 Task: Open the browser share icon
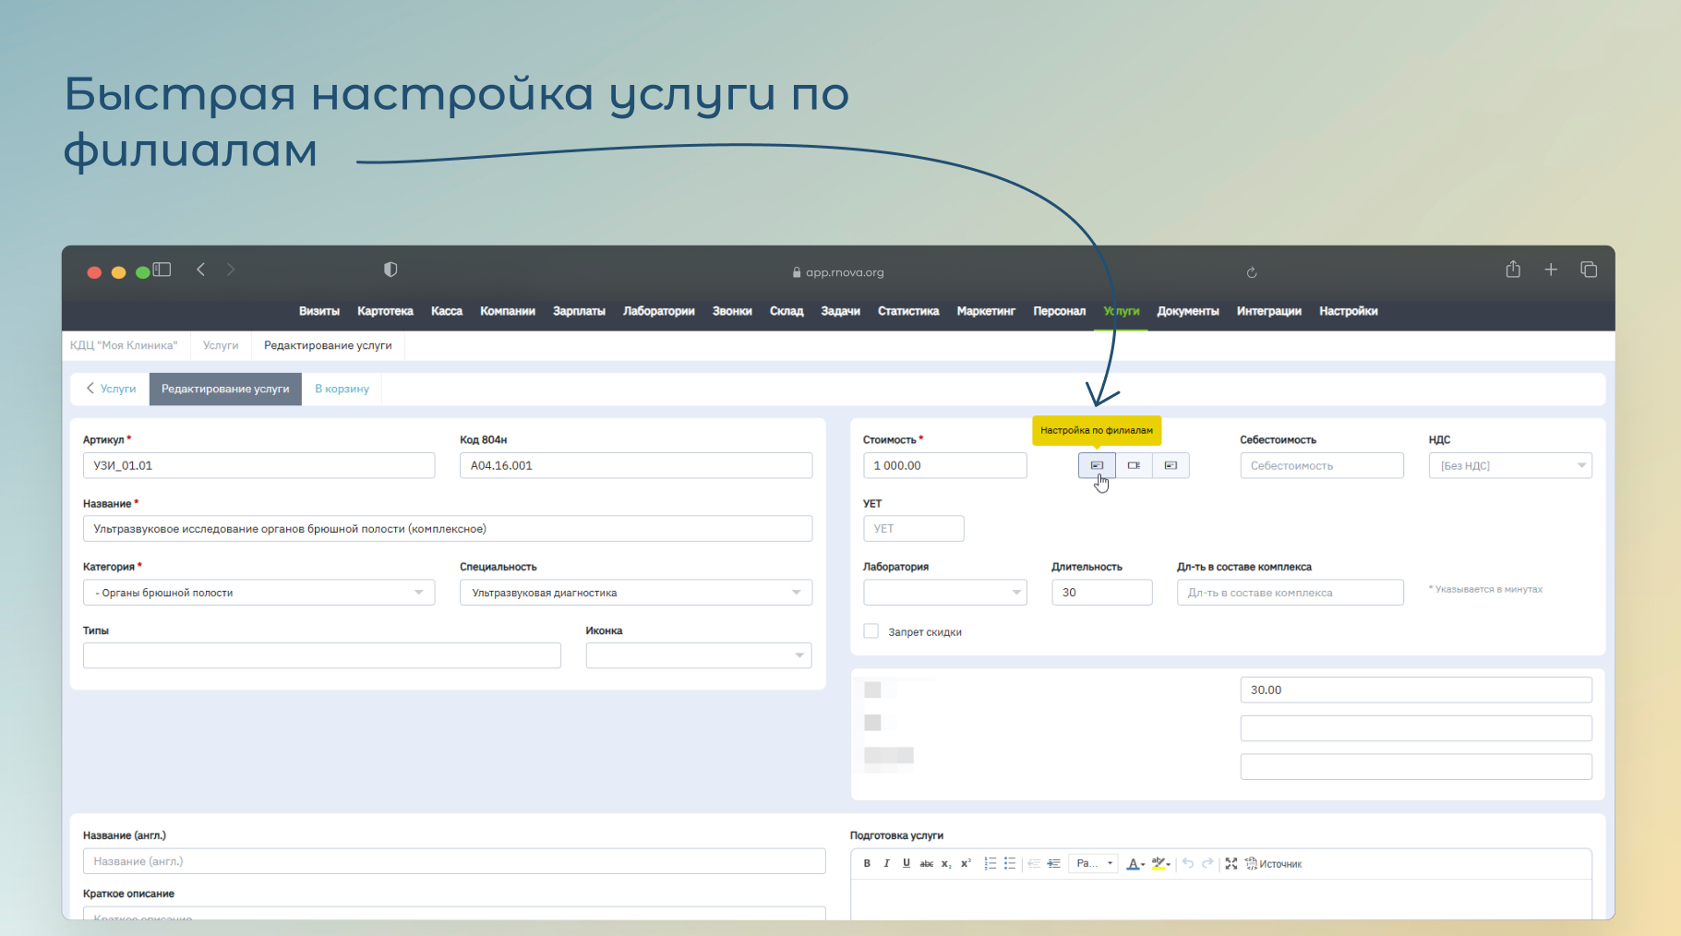click(1513, 270)
